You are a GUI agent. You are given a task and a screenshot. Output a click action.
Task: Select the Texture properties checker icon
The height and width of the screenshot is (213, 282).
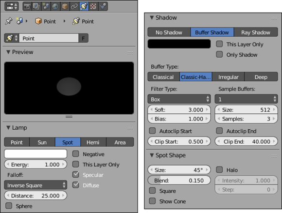coord(93,6)
